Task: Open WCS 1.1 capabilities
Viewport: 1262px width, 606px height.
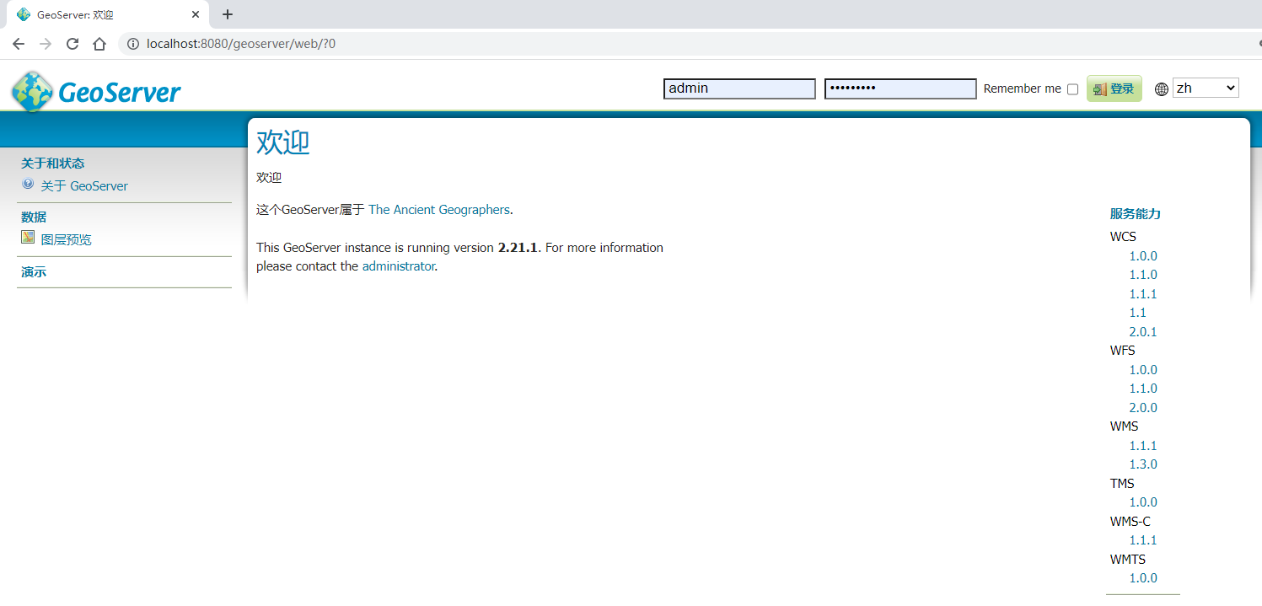Action: (1138, 313)
